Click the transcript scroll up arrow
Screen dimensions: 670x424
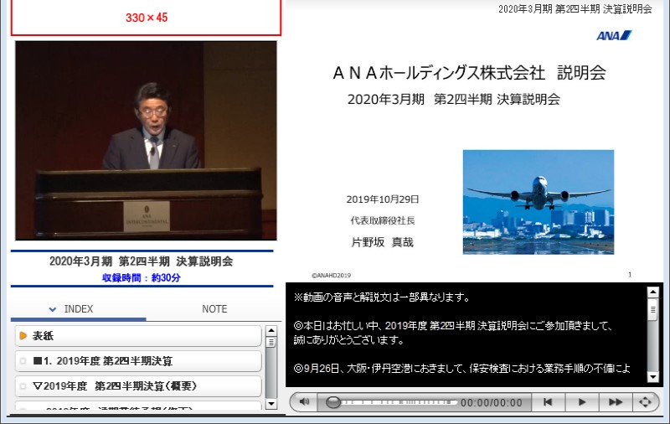[x=653, y=292]
